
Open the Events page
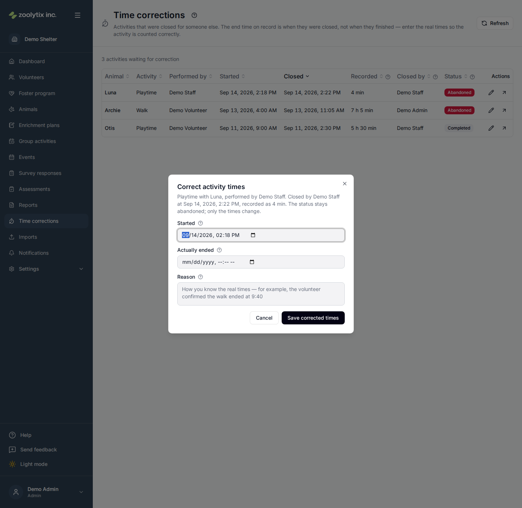pos(46,157)
